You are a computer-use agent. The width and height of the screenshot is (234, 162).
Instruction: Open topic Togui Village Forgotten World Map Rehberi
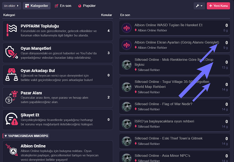coord(172,84)
